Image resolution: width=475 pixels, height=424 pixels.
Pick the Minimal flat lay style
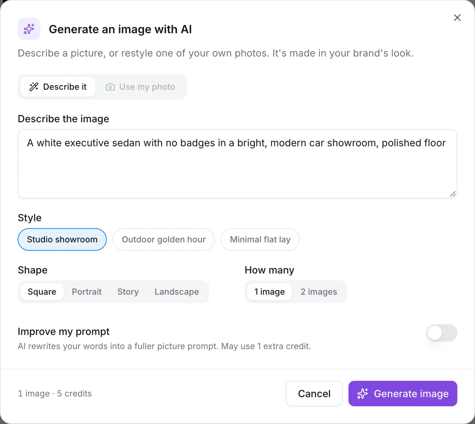(x=260, y=240)
